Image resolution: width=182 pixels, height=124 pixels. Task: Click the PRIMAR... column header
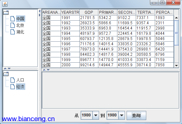pyautogui.click(x=108, y=12)
